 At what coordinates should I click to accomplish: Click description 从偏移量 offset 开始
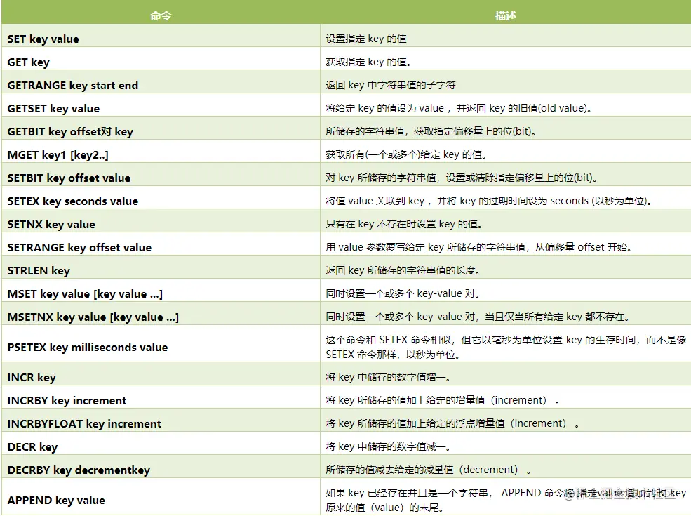coord(479,247)
